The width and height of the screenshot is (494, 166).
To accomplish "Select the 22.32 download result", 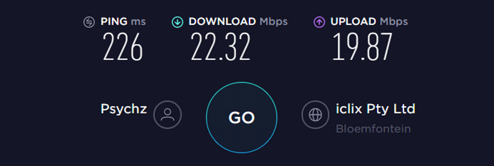I will (220, 46).
